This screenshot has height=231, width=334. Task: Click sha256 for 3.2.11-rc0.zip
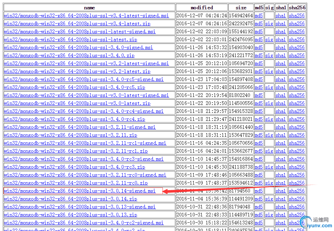[x=297, y=183]
